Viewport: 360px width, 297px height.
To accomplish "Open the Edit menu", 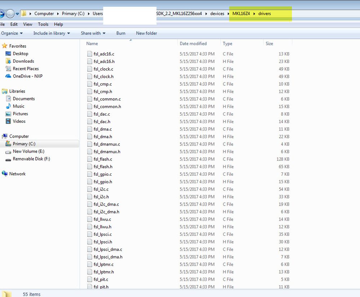I will (14, 24).
